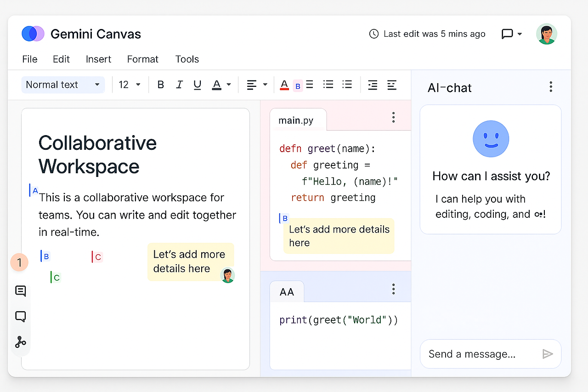Viewport: 588px width, 392px height.
Task: Click the avatar on the document comment note
Action: [227, 275]
